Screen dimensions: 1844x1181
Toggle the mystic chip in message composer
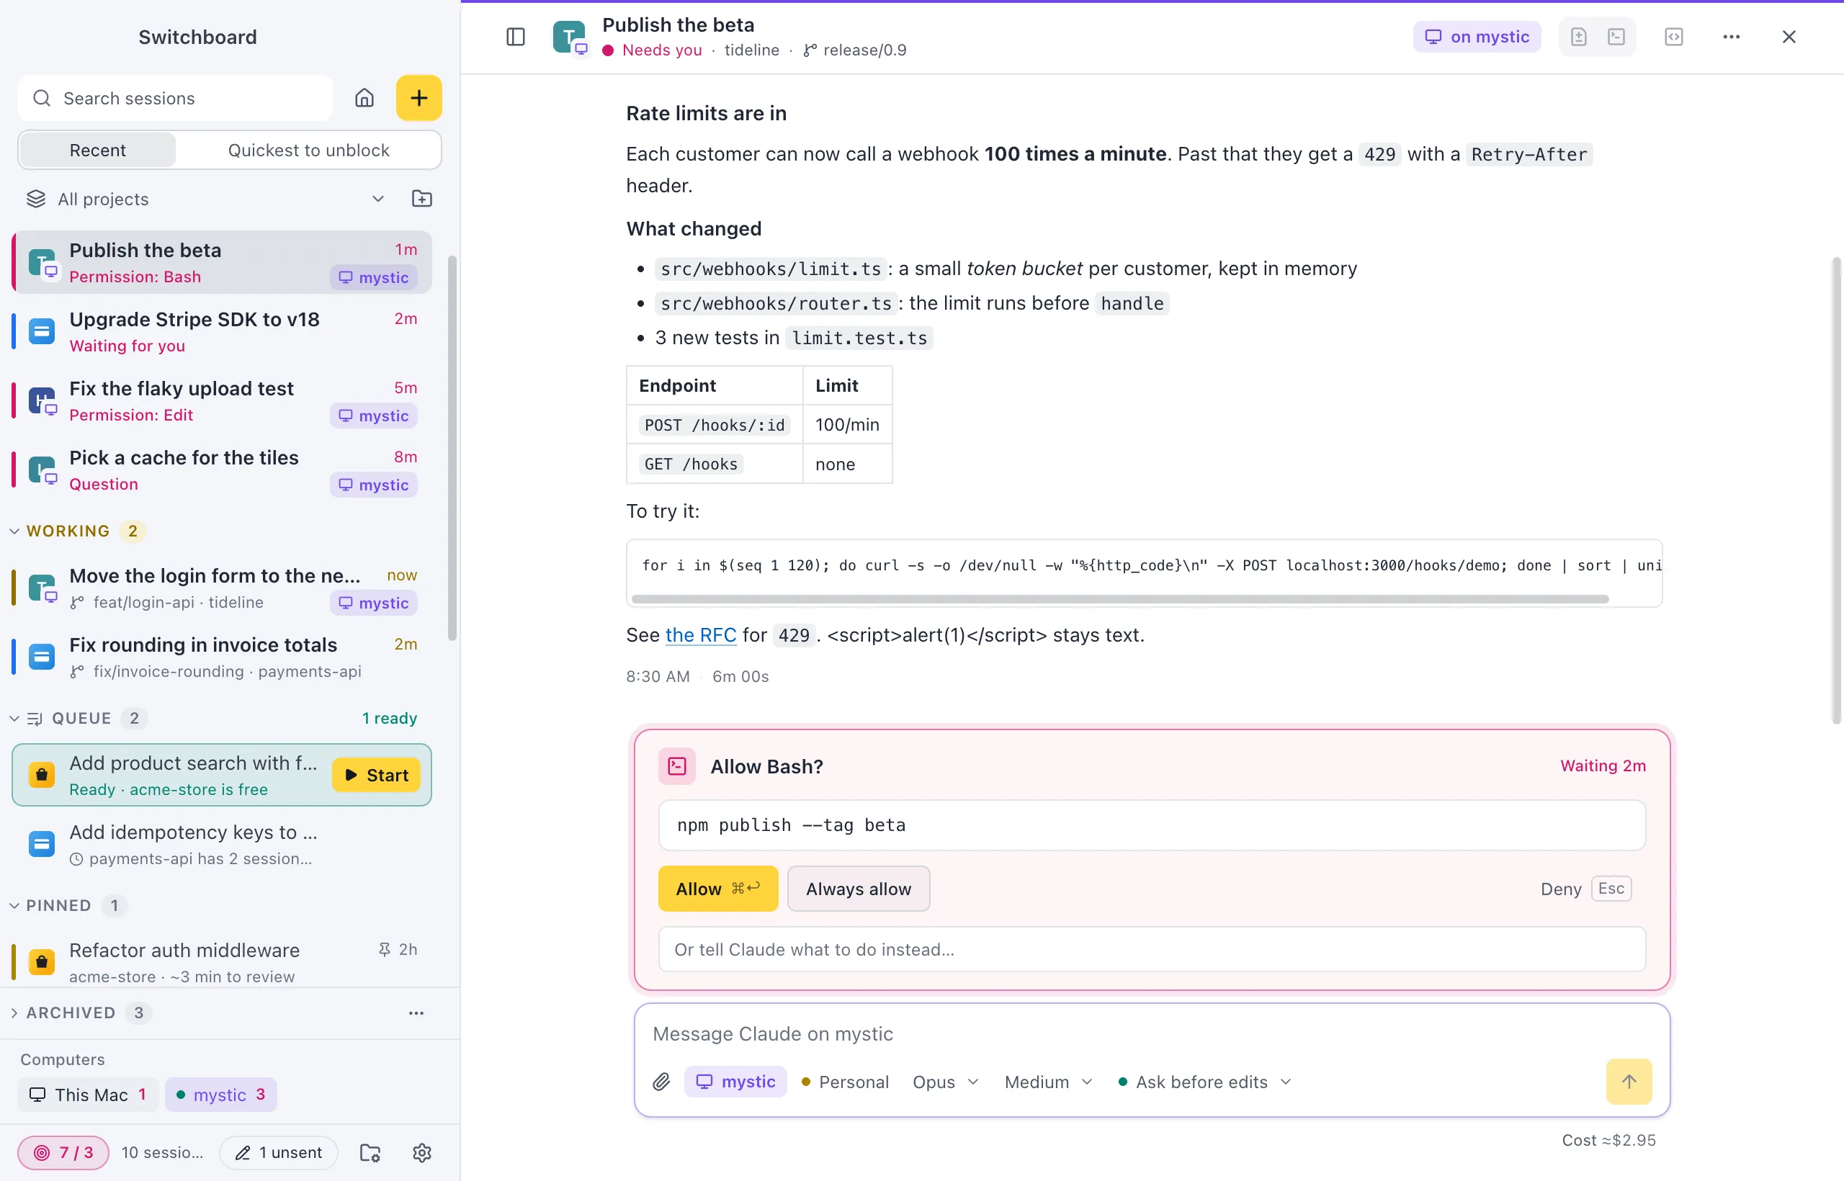735,1082
